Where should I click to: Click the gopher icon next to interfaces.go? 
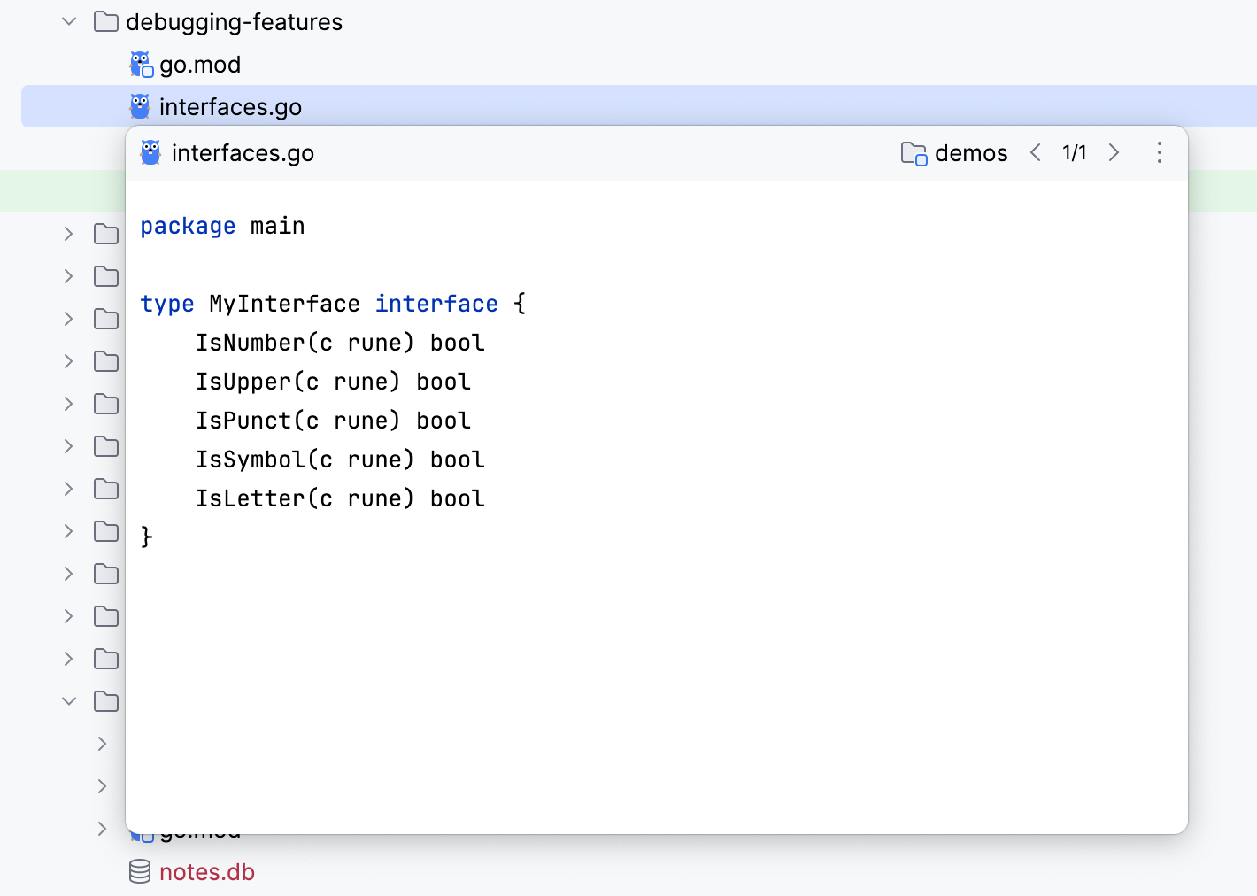[140, 105]
